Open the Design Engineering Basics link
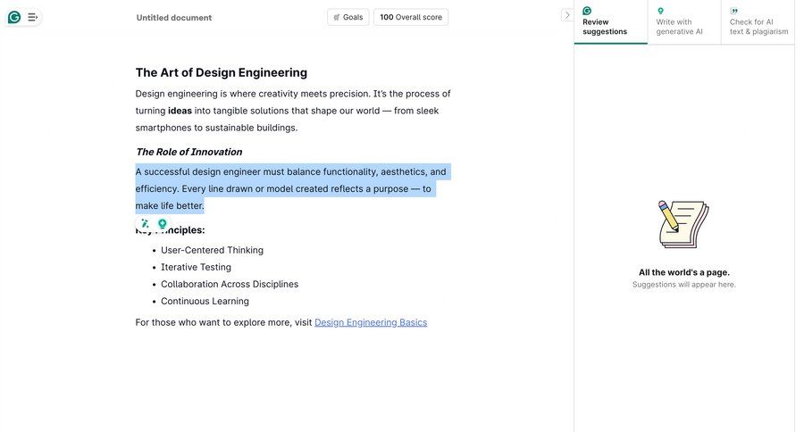Image resolution: width=804 pixels, height=432 pixels. [371, 322]
